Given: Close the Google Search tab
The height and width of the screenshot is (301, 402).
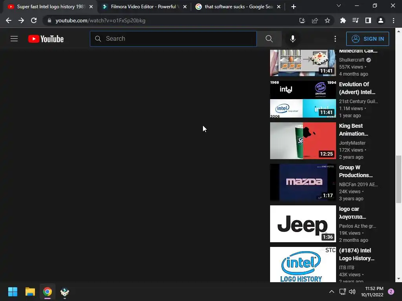Looking at the screenshot, I should pyautogui.click(x=279, y=7).
